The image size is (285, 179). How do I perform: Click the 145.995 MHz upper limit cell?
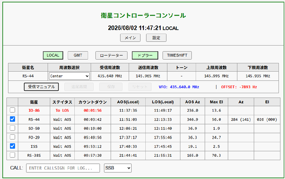click(x=216, y=76)
